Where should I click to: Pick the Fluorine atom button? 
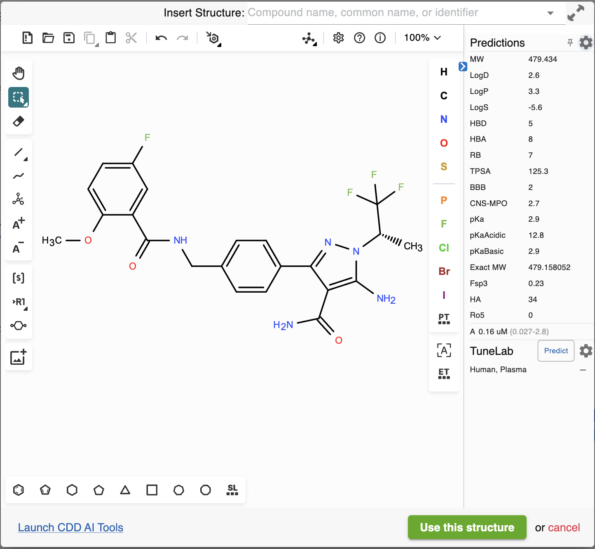click(444, 224)
